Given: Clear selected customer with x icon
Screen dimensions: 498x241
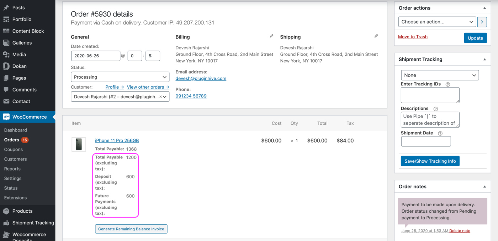Looking at the screenshot, I should point(160,96).
